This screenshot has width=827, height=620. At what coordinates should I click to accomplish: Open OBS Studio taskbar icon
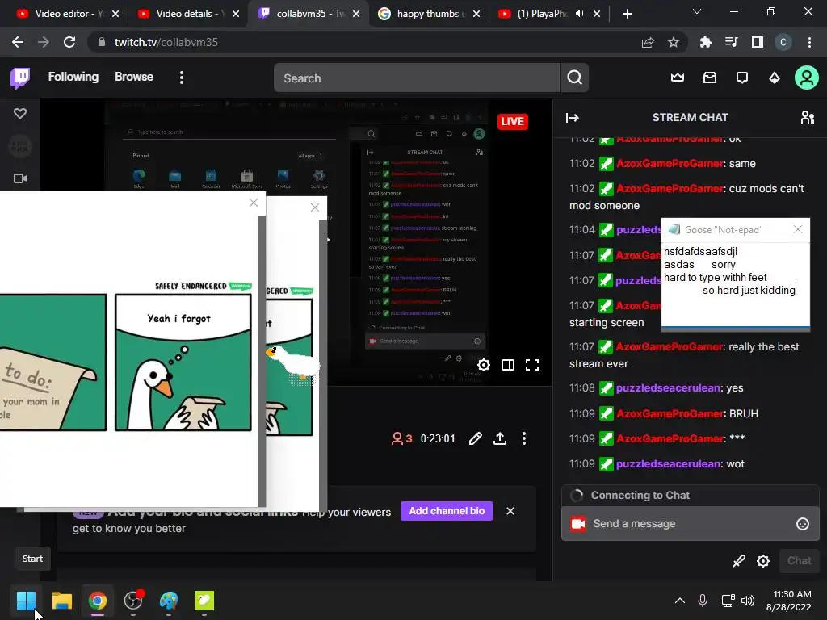[x=133, y=601]
